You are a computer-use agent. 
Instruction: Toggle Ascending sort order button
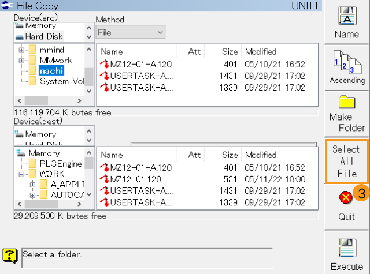[x=346, y=68]
